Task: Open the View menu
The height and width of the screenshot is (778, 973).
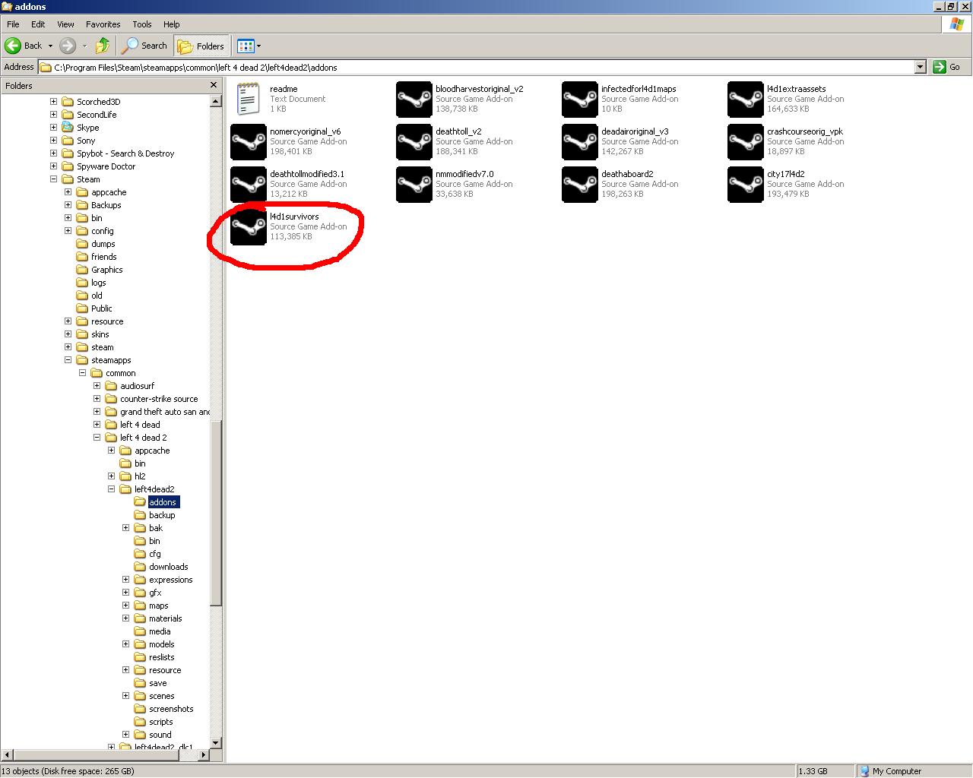Action: click(66, 24)
